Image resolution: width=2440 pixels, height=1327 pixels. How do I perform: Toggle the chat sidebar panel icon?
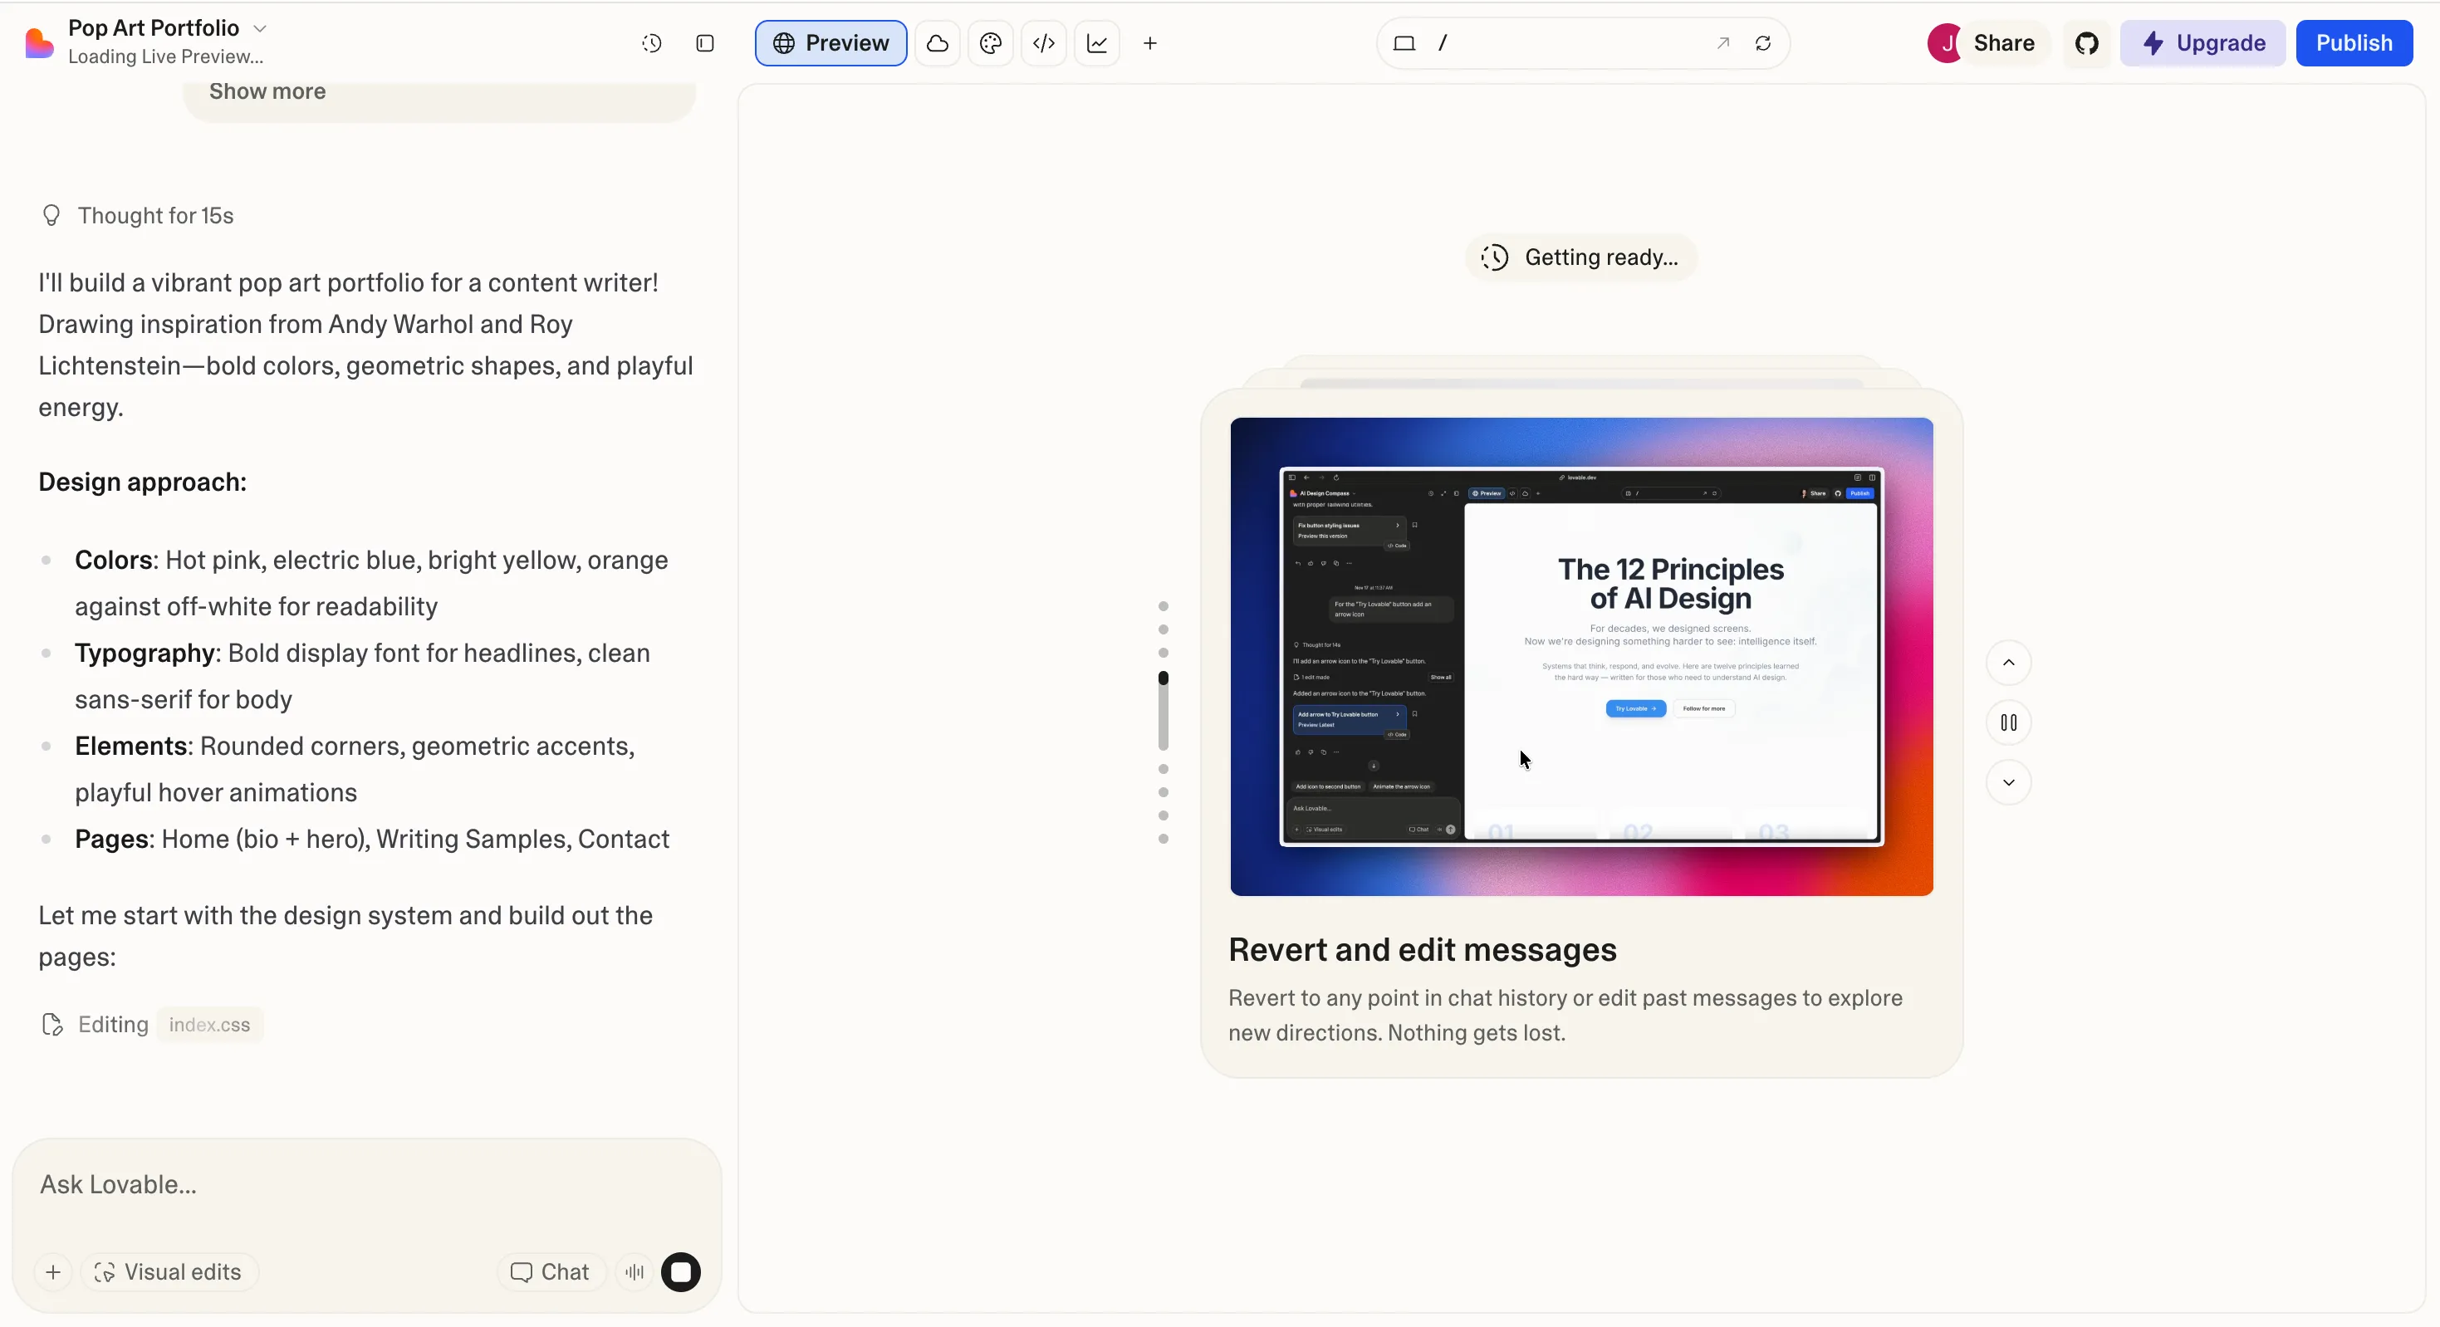pos(705,43)
